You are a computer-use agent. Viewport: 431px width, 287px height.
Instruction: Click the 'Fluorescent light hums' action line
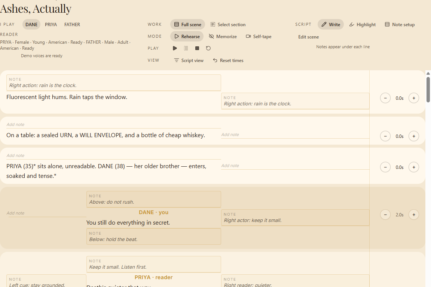pos(67,97)
